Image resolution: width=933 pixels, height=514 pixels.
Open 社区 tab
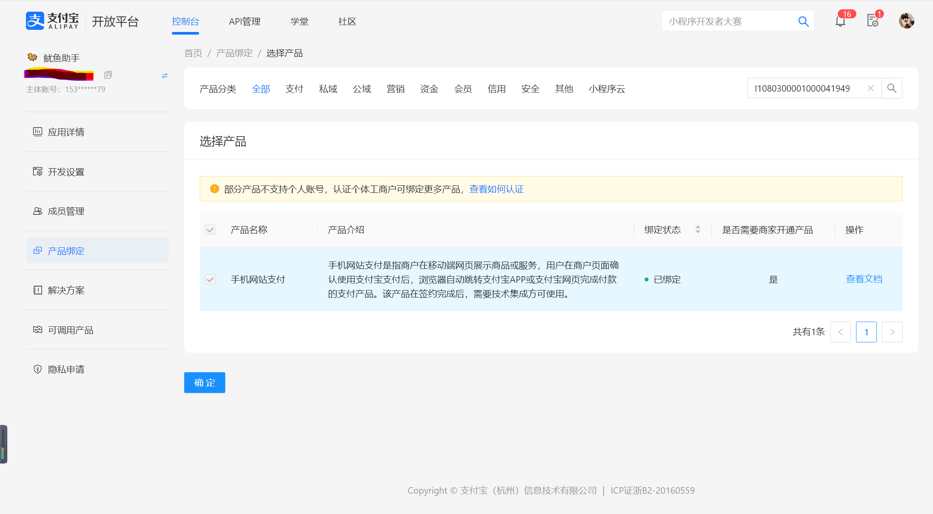point(347,21)
